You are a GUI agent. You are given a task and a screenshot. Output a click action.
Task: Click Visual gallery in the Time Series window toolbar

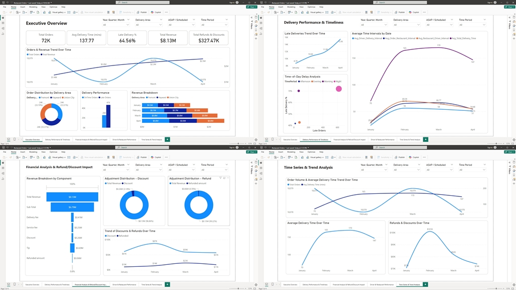(x=316, y=157)
